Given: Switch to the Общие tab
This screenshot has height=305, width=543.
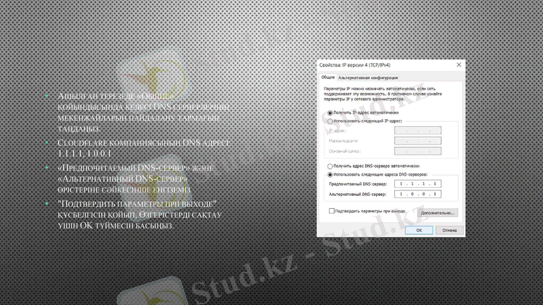Looking at the screenshot, I should click(x=328, y=77).
